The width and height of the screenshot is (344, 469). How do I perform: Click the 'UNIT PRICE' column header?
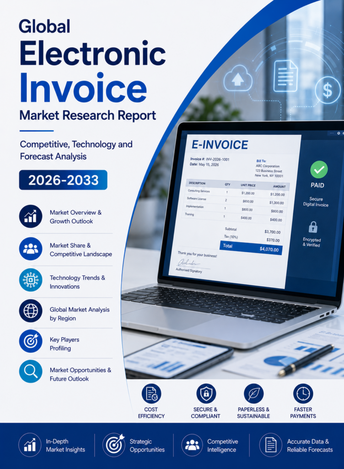pos(248,185)
